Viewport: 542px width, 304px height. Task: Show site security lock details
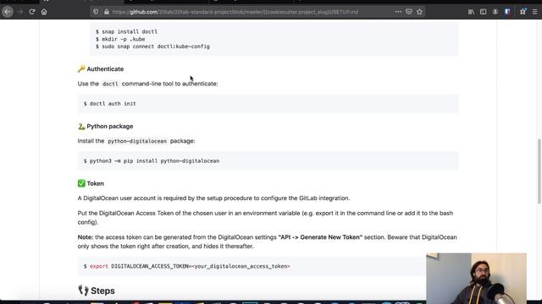click(x=107, y=12)
